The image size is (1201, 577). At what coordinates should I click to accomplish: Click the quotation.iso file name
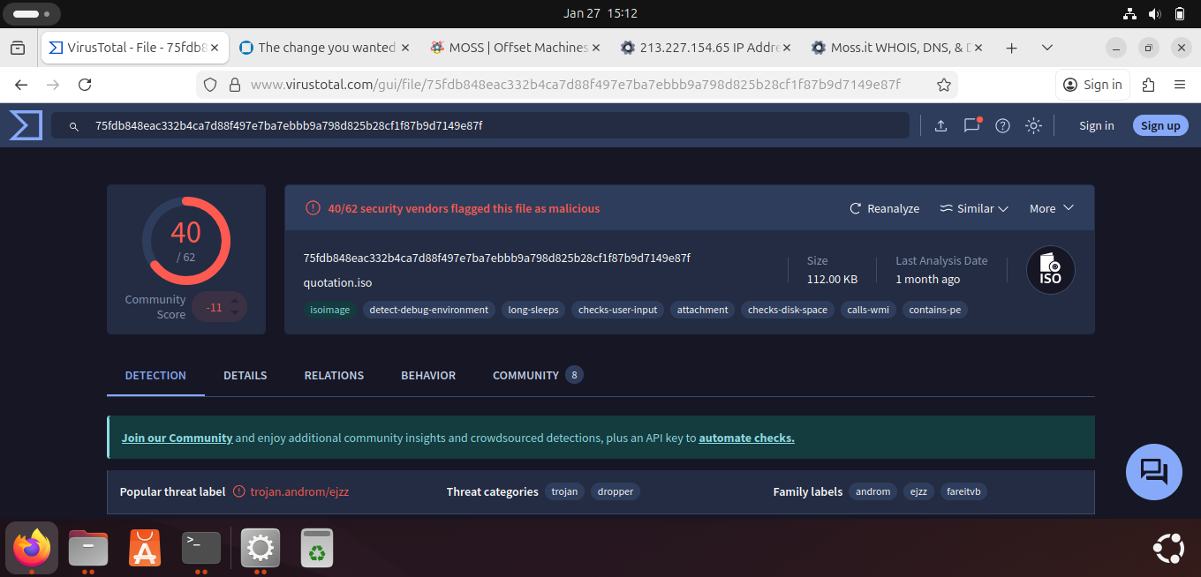[x=337, y=283]
